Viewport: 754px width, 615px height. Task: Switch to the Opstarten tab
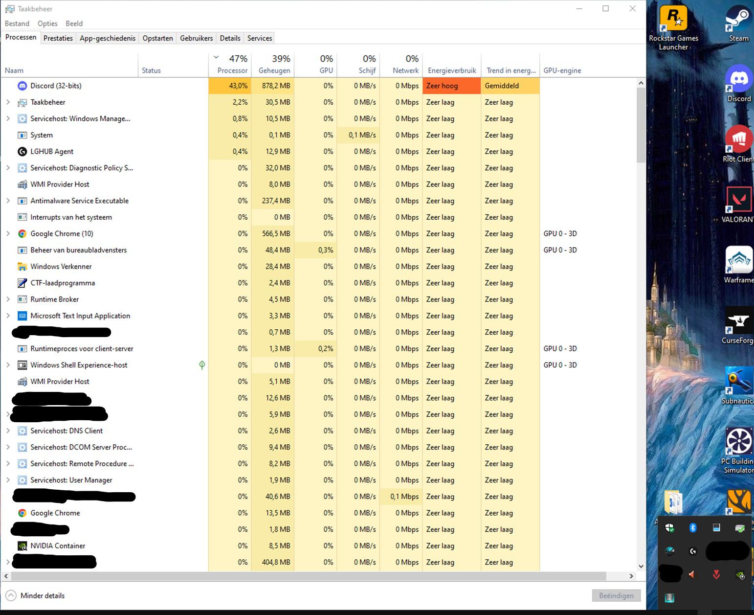(x=157, y=38)
